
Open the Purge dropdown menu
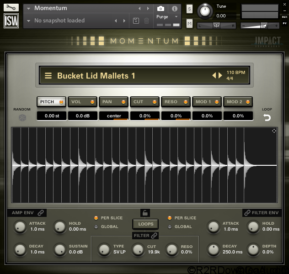click(x=167, y=17)
